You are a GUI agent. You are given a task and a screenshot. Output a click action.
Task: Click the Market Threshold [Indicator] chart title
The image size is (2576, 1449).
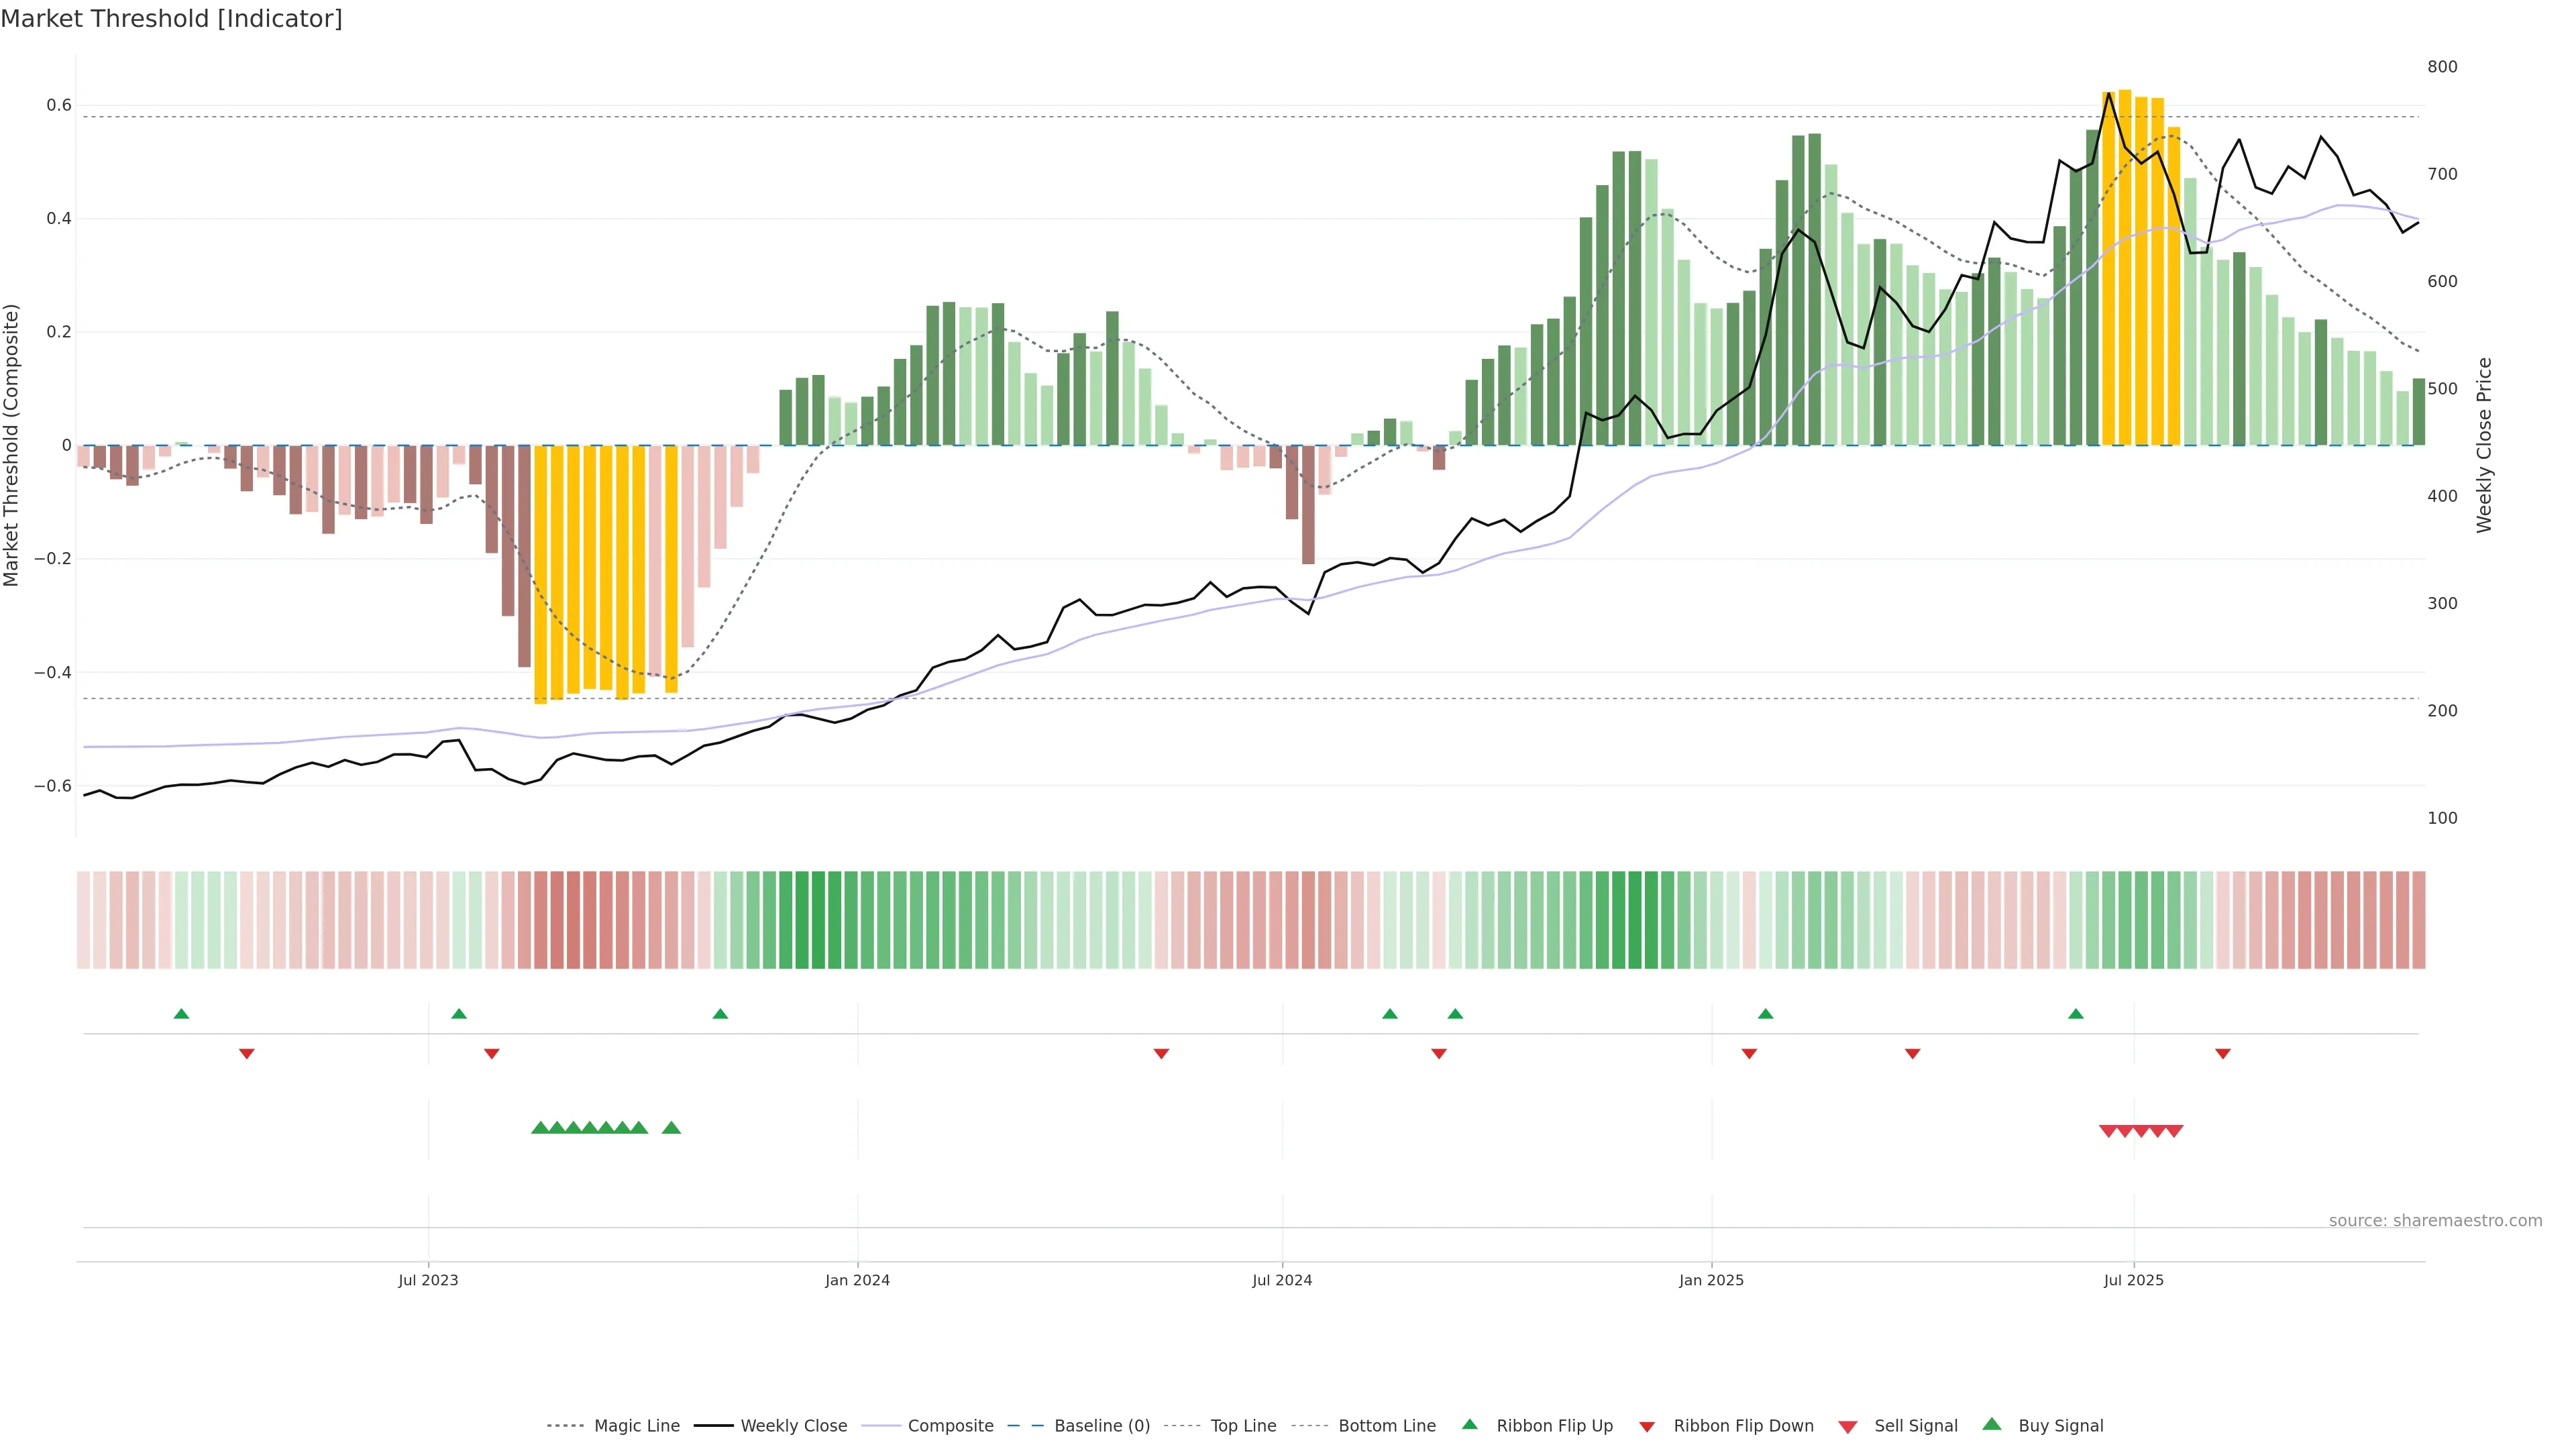(x=171, y=19)
